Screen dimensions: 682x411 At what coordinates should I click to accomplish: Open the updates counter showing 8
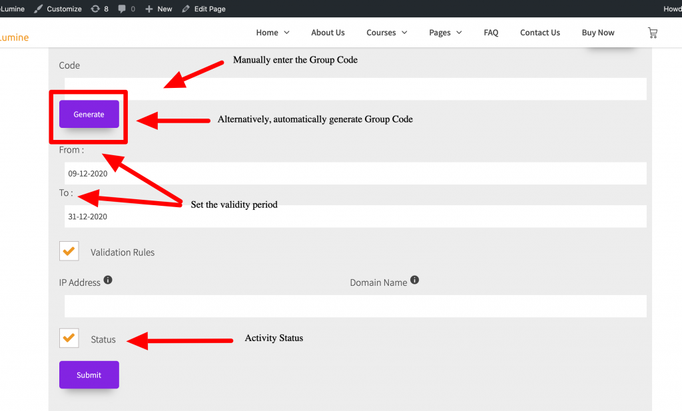coord(99,9)
